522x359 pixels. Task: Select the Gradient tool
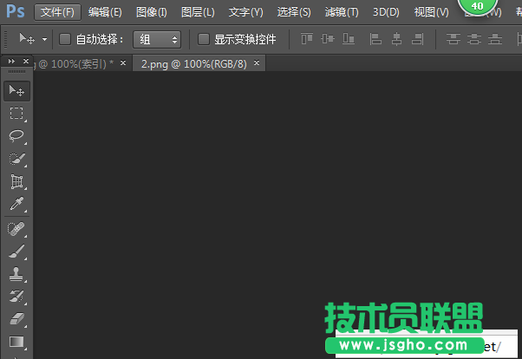pyautogui.click(x=16, y=342)
